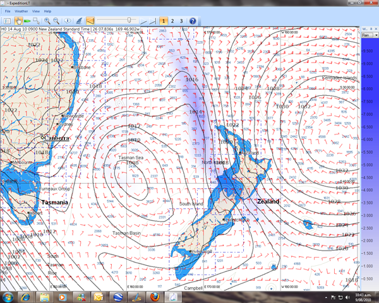Screen dimensions: 379x303
Task: Play the forecast animation forward
Action: click(x=143, y=21)
